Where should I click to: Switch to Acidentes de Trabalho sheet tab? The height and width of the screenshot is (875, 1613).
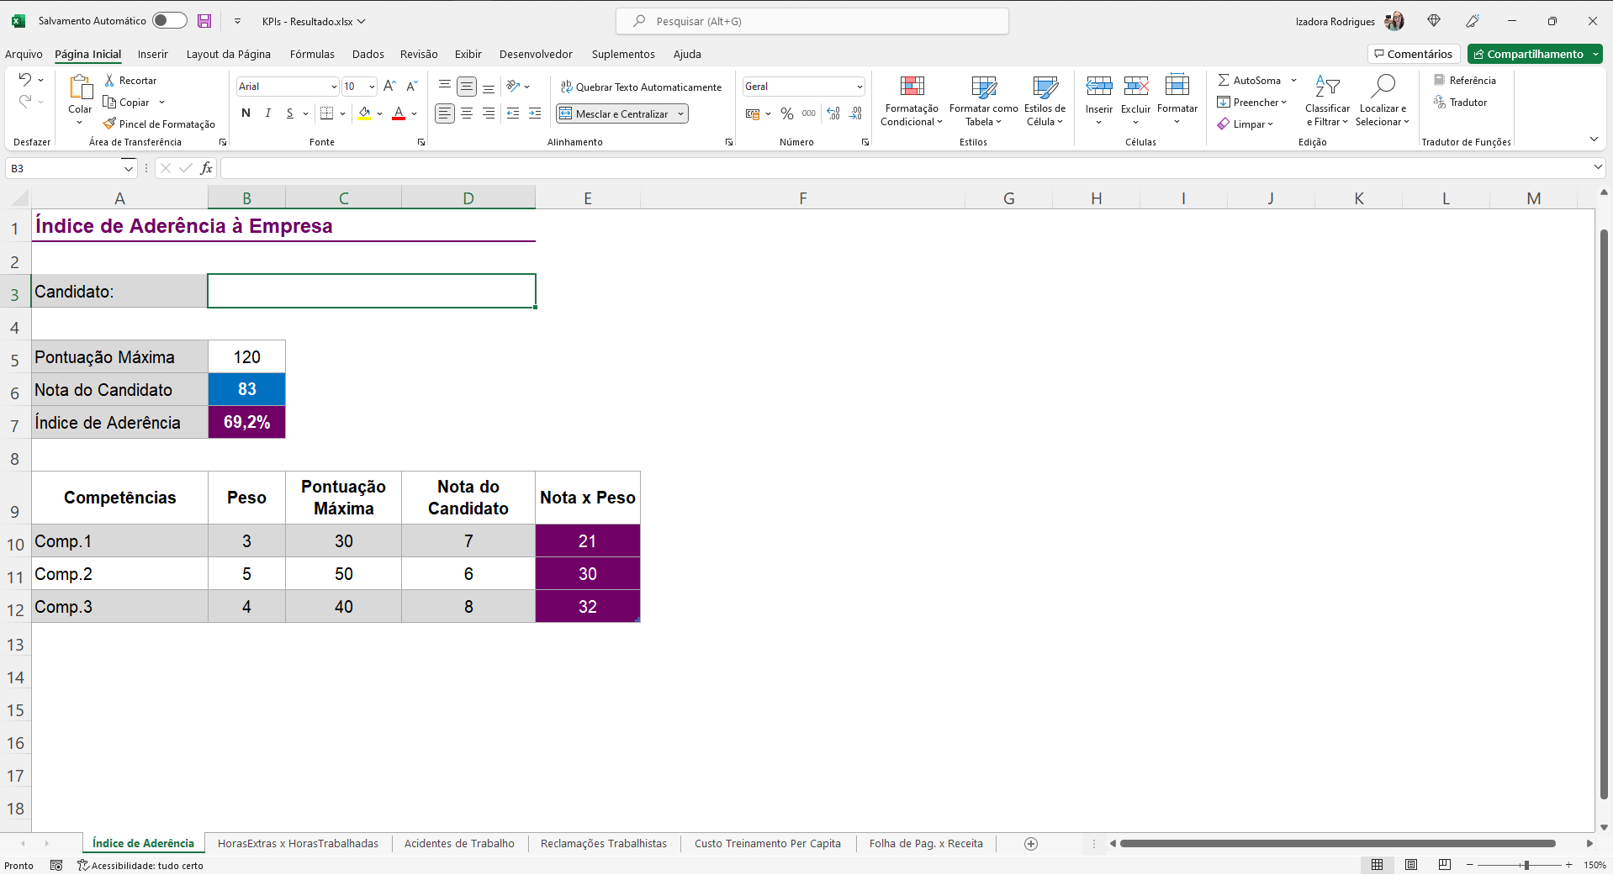459,843
